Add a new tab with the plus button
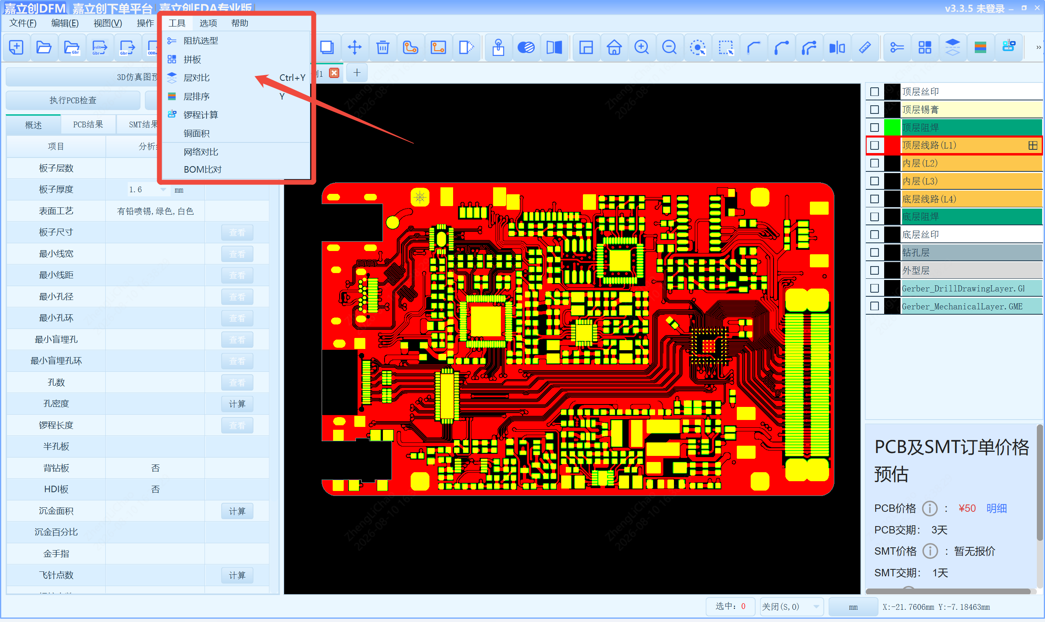The width and height of the screenshot is (1045, 622). pos(357,73)
